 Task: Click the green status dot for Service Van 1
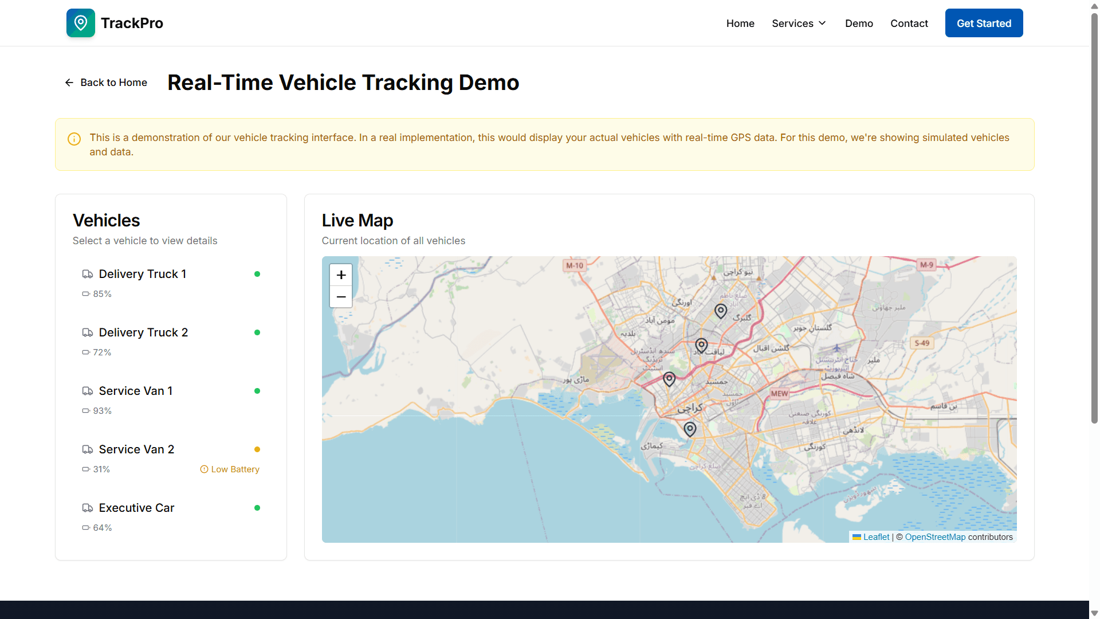(257, 391)
